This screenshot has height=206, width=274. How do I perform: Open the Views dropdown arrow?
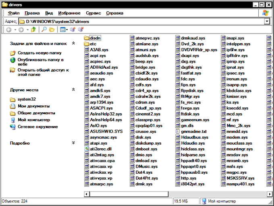click(x=67, y=30)
